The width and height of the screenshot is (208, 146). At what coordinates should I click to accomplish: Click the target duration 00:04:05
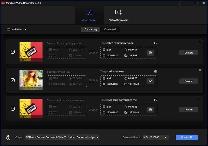[x=133, y=107]
